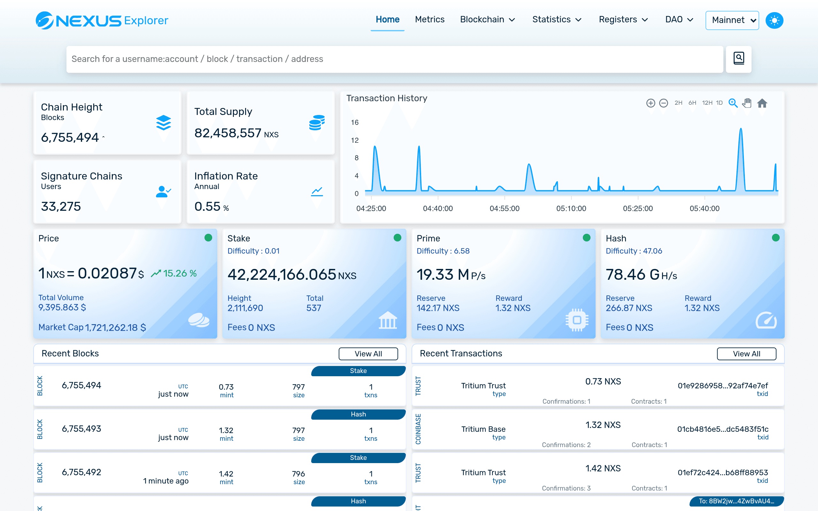Click the price trending up arrow icon

[x=156, y=273]
